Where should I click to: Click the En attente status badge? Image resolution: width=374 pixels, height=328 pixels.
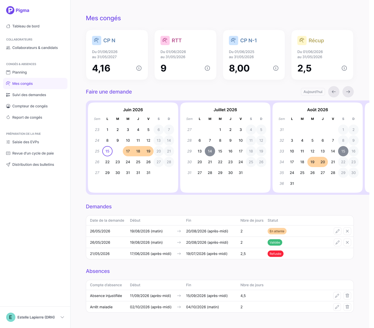tap(277, 231)
